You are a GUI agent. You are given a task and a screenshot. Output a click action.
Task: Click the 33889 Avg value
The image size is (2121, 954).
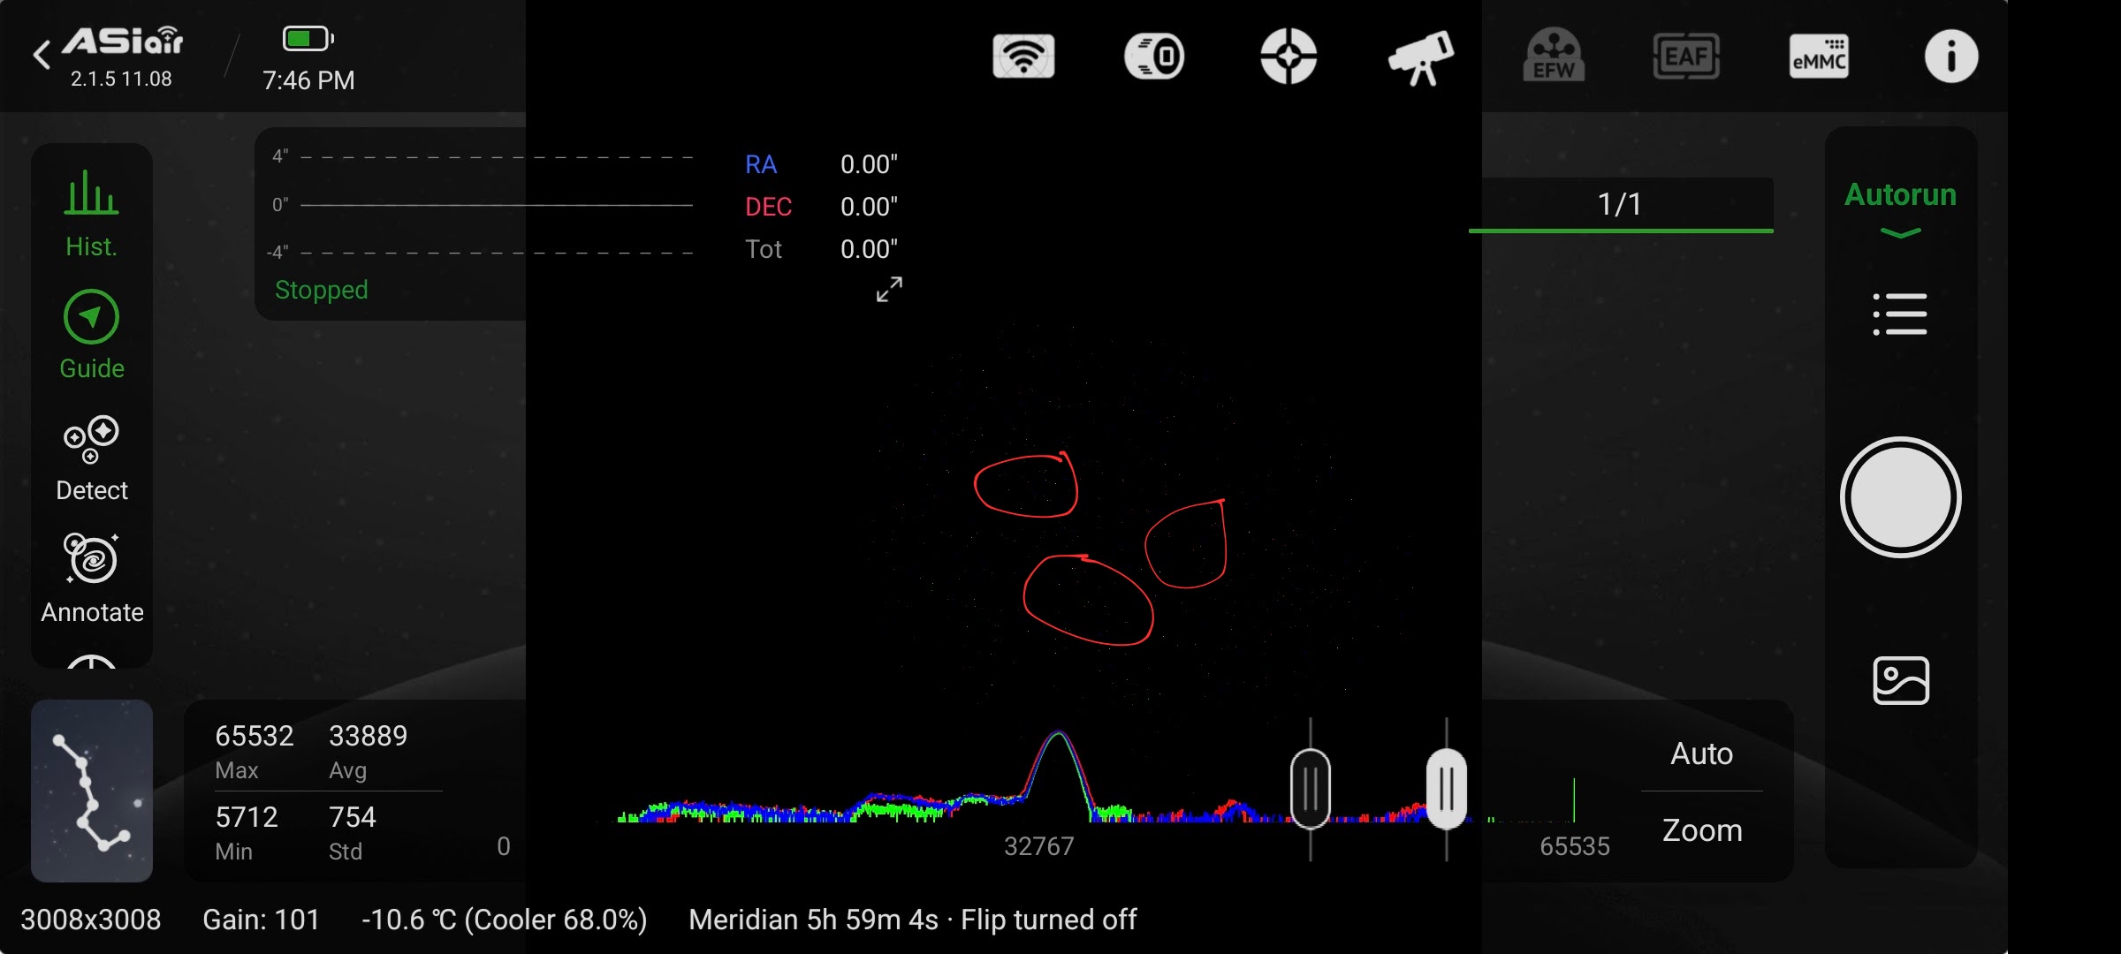point(368,736)
